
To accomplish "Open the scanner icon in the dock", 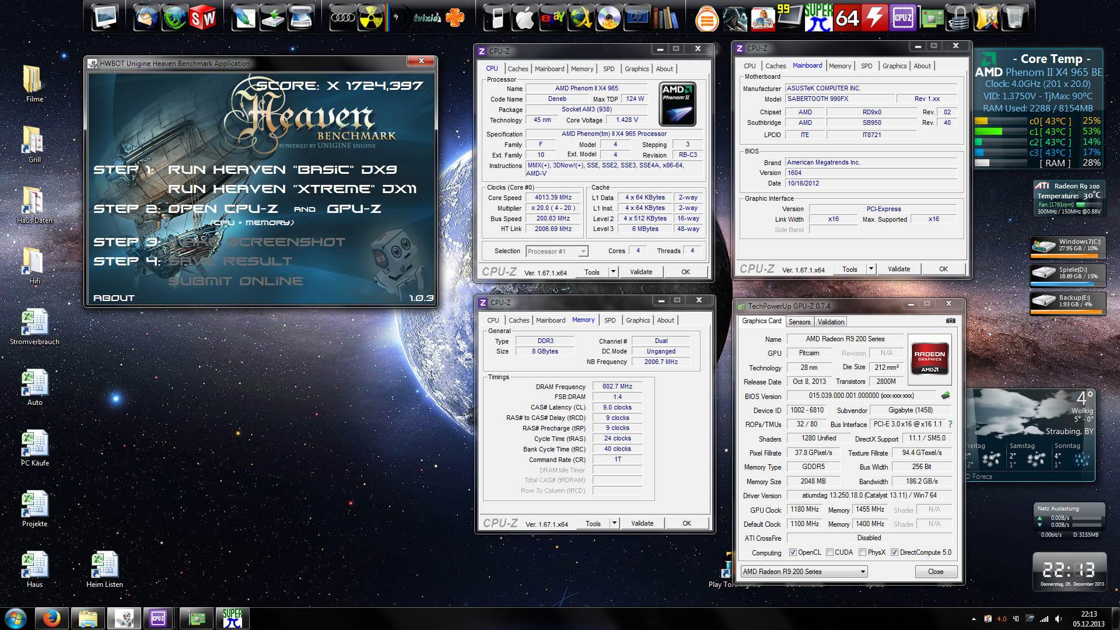I will 301,17.
